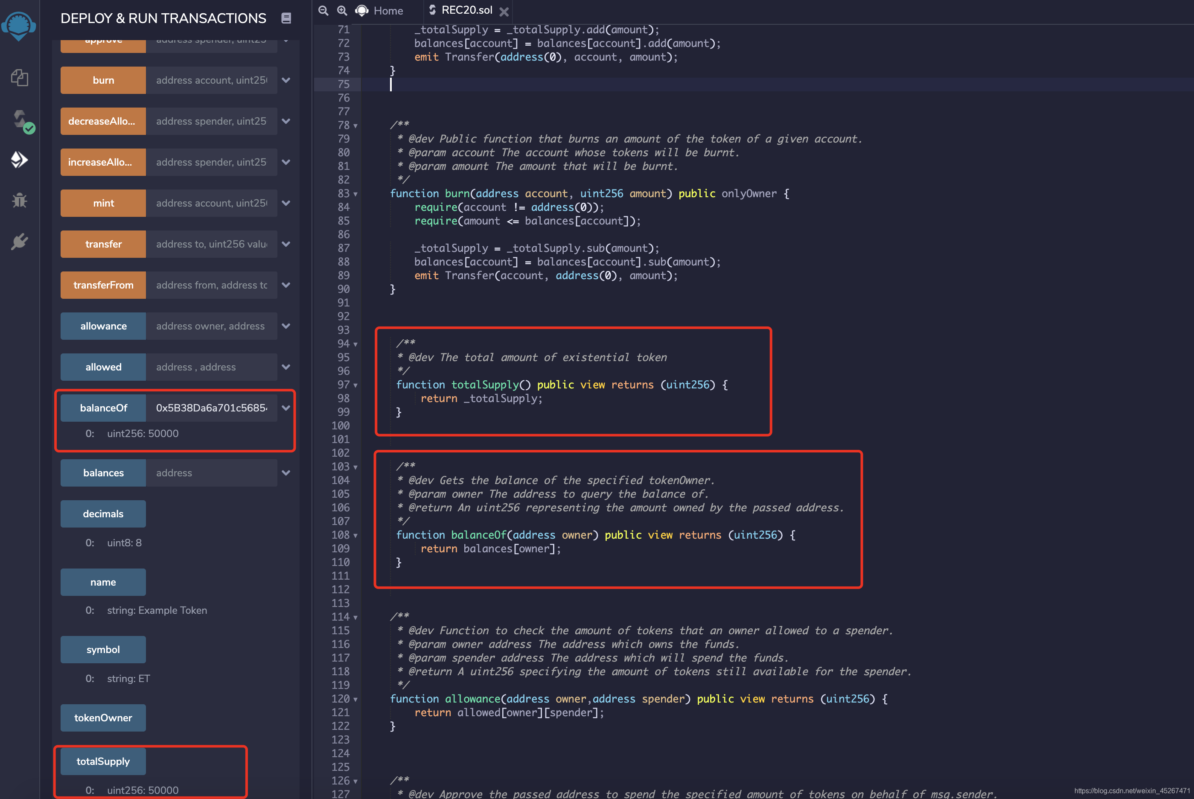Select the Deploy & run transactions icon
The width and height of the screenshot is (1194, 799).
(19, 160)
